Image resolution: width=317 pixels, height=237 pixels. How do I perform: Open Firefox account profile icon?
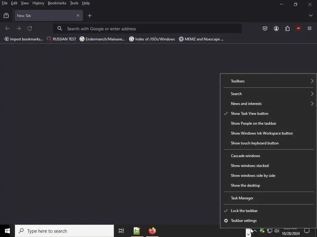(x=276, y=29)
